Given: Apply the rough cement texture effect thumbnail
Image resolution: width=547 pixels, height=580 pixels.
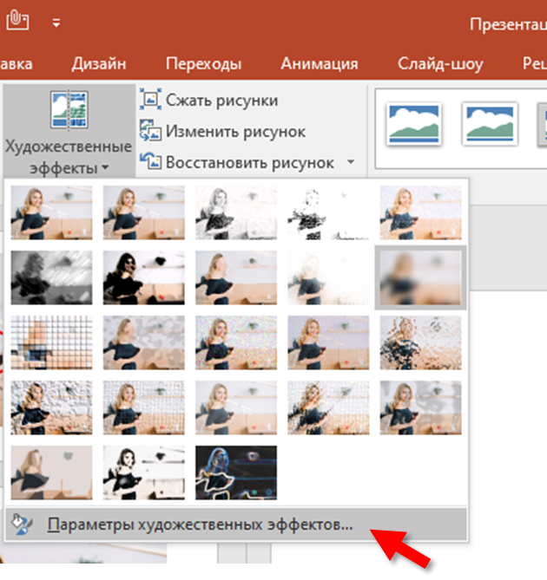Looking at the screenshot, I should click(51, 407).
